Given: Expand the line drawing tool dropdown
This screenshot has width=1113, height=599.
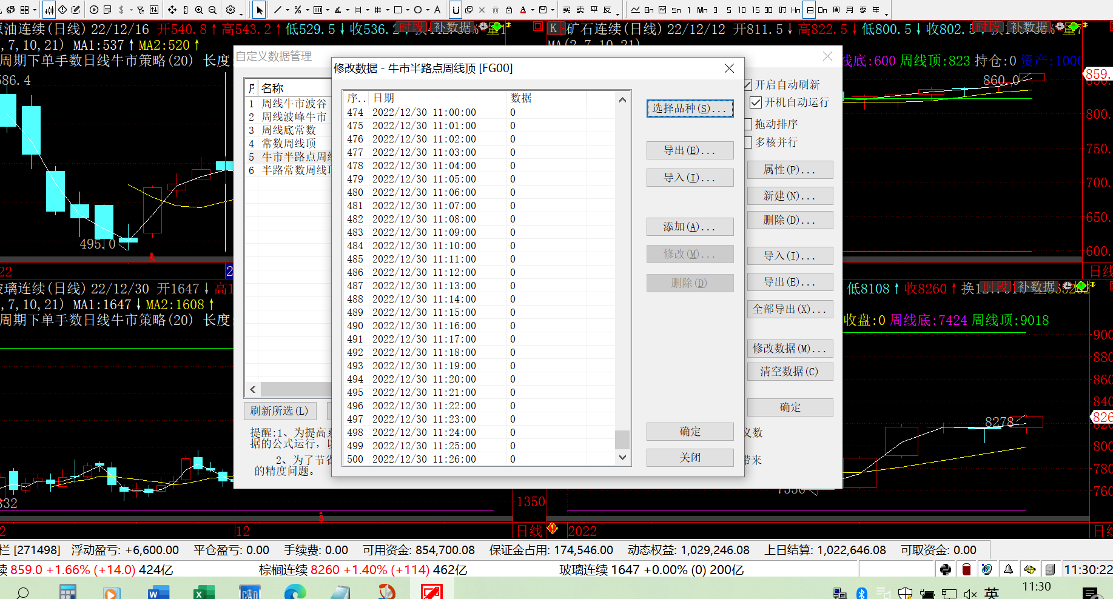Looking at the screenshot, I should 287,10.
